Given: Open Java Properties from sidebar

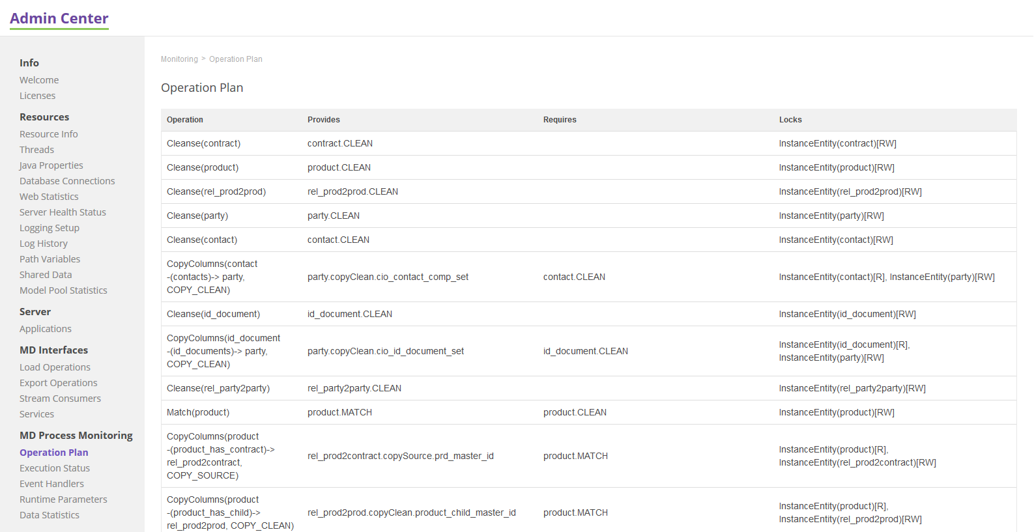Looking at the screenshot, I should [51, 165].
